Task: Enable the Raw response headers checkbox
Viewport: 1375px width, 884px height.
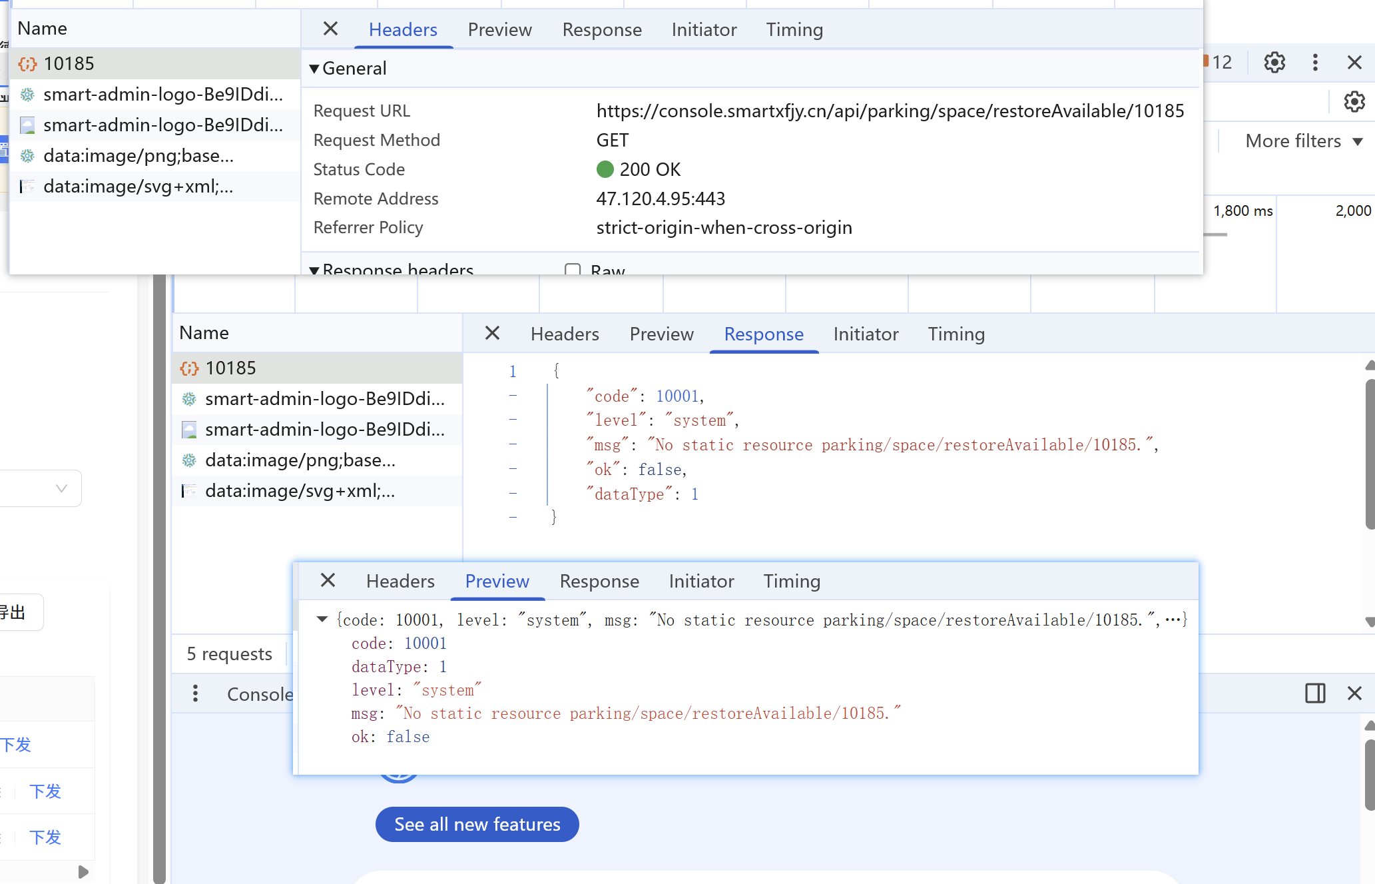Action: tap(572, 269)
